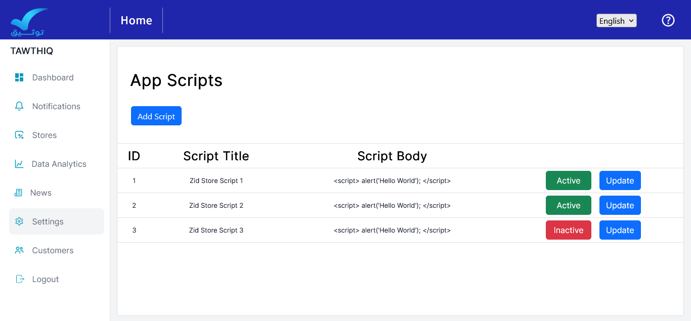The width and height of the screenshot is (691, 321).
Task: Click script body of Zid Store Script 3
Action: click(392, 230)
